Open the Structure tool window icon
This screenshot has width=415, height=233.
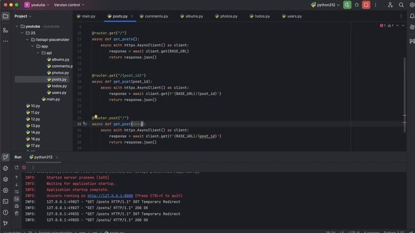(5, 30)
